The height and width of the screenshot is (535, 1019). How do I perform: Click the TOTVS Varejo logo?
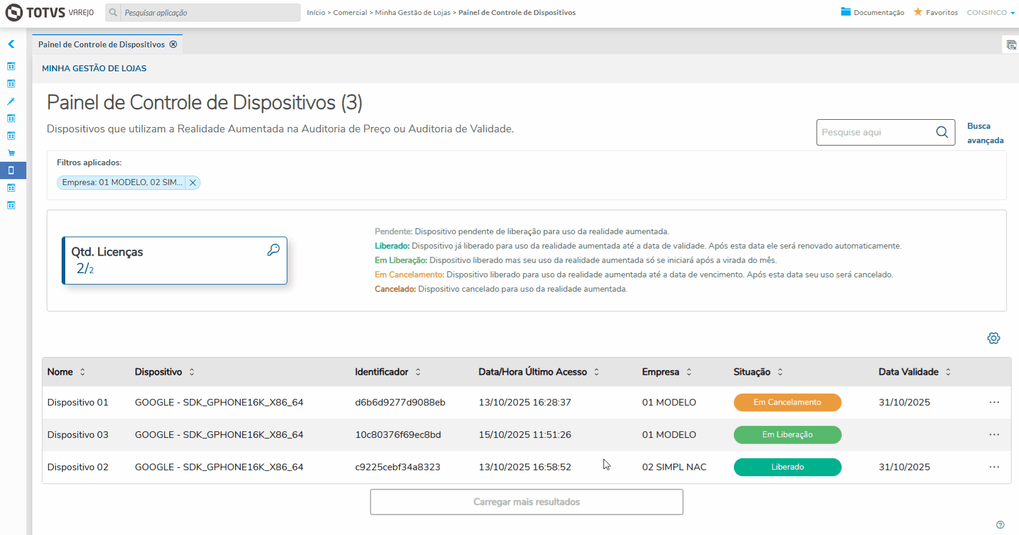50,13
